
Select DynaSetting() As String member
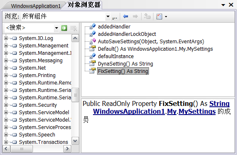125,64
